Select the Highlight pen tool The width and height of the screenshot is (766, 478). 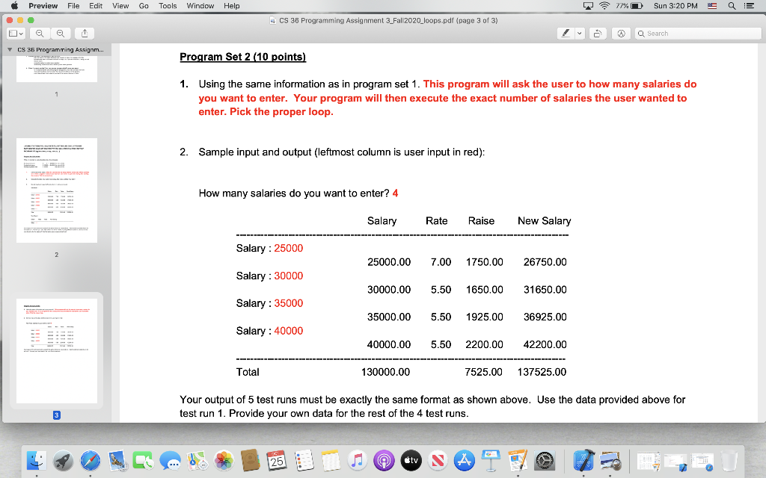(x=566, y=33)
